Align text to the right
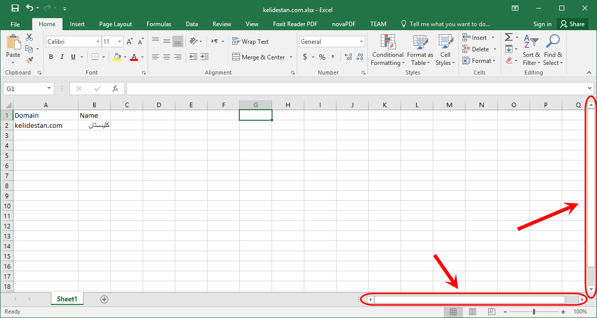The image size is (597, 318). point(178,57)
